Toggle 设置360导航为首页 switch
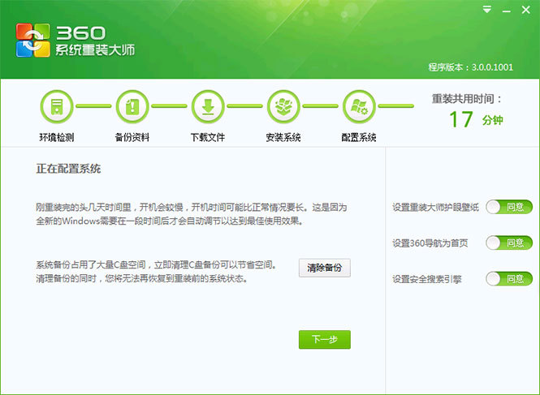Viewport: 540px width, 395px height. (x=509, y=243)
